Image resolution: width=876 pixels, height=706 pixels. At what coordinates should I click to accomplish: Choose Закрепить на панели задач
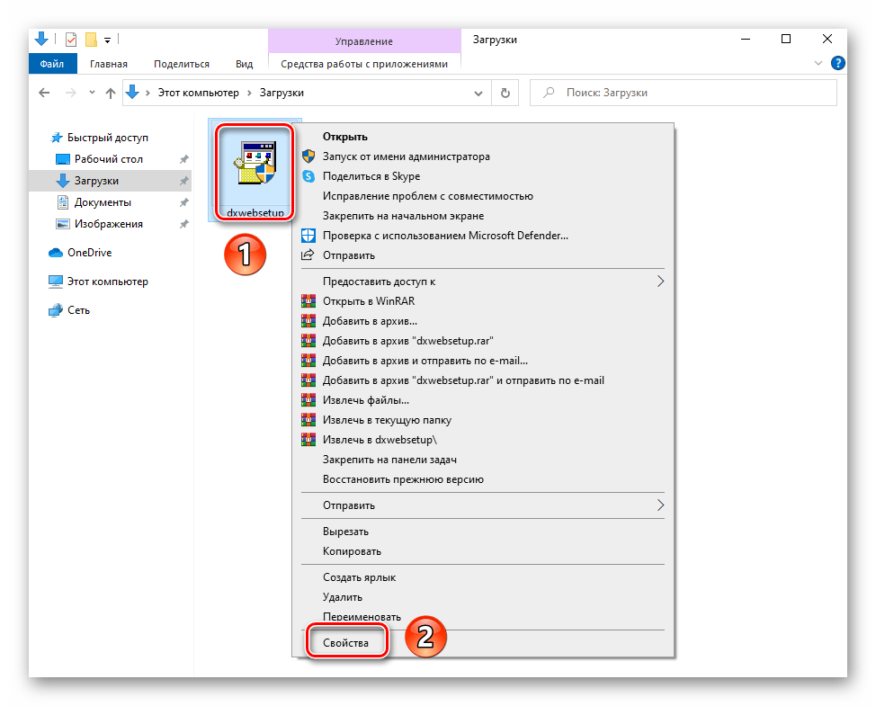point(483,460)
